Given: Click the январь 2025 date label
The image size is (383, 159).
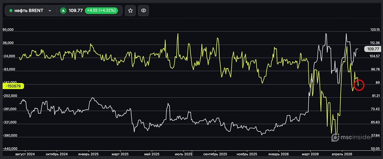Looking at the screenshot, I should tap(88, 154).
